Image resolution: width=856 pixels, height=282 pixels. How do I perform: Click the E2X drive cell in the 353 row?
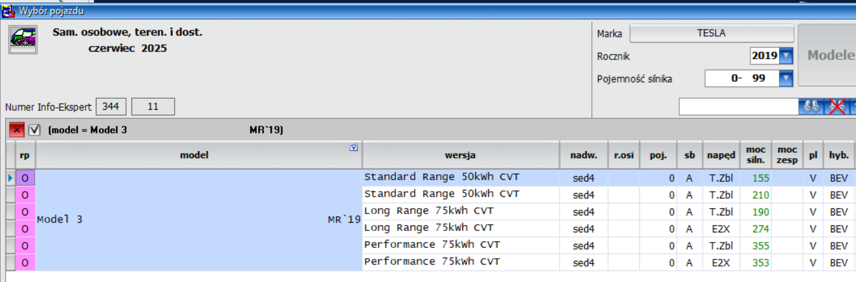pos(721,263)
